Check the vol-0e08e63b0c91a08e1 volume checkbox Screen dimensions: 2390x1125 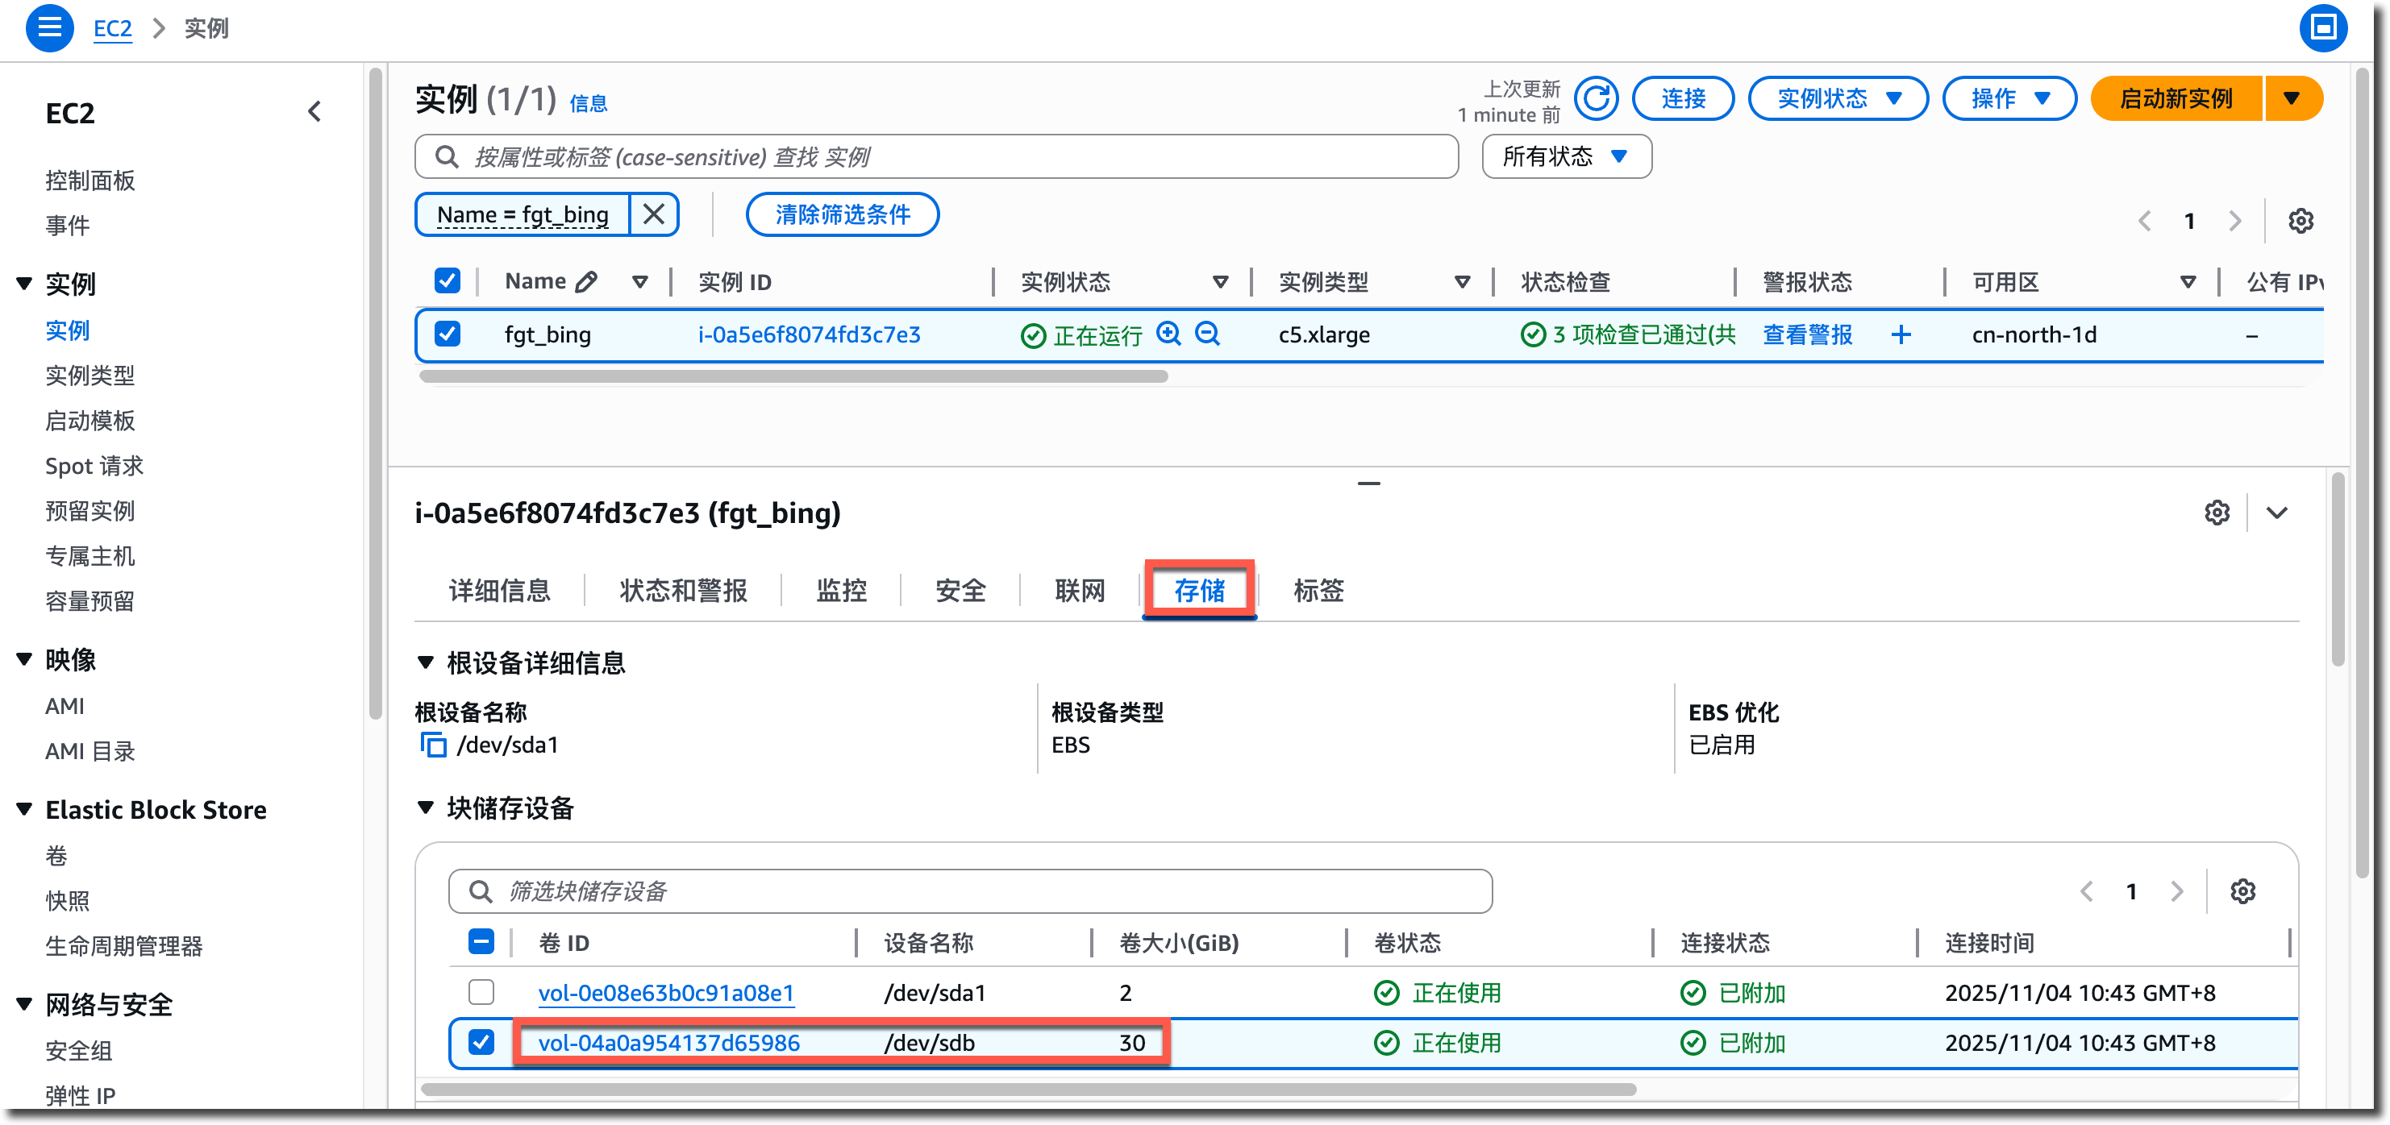[x=481, y=992]
